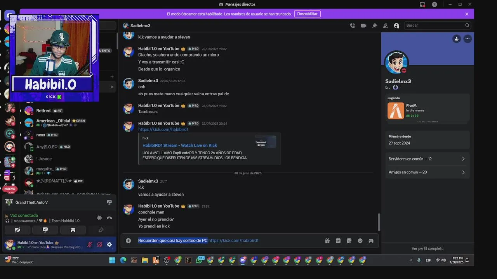Start a video call from the chat header
This screenshot has width=497, height=279.
click(x=363, y=26)
